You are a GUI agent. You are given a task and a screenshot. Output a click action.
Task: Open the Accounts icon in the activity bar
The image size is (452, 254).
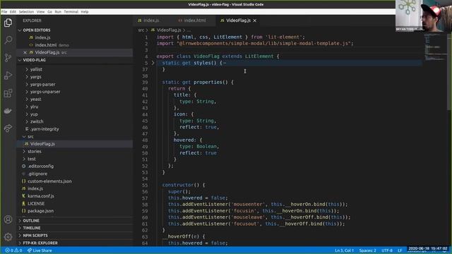[8, 219]
